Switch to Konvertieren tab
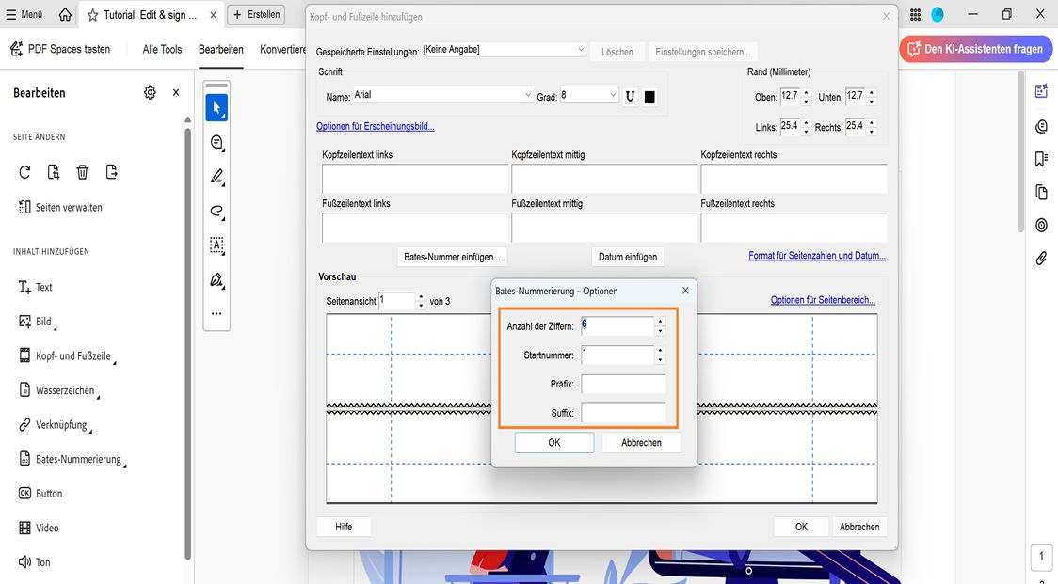This screenshot has width=1058, height=584. (282, 49)
